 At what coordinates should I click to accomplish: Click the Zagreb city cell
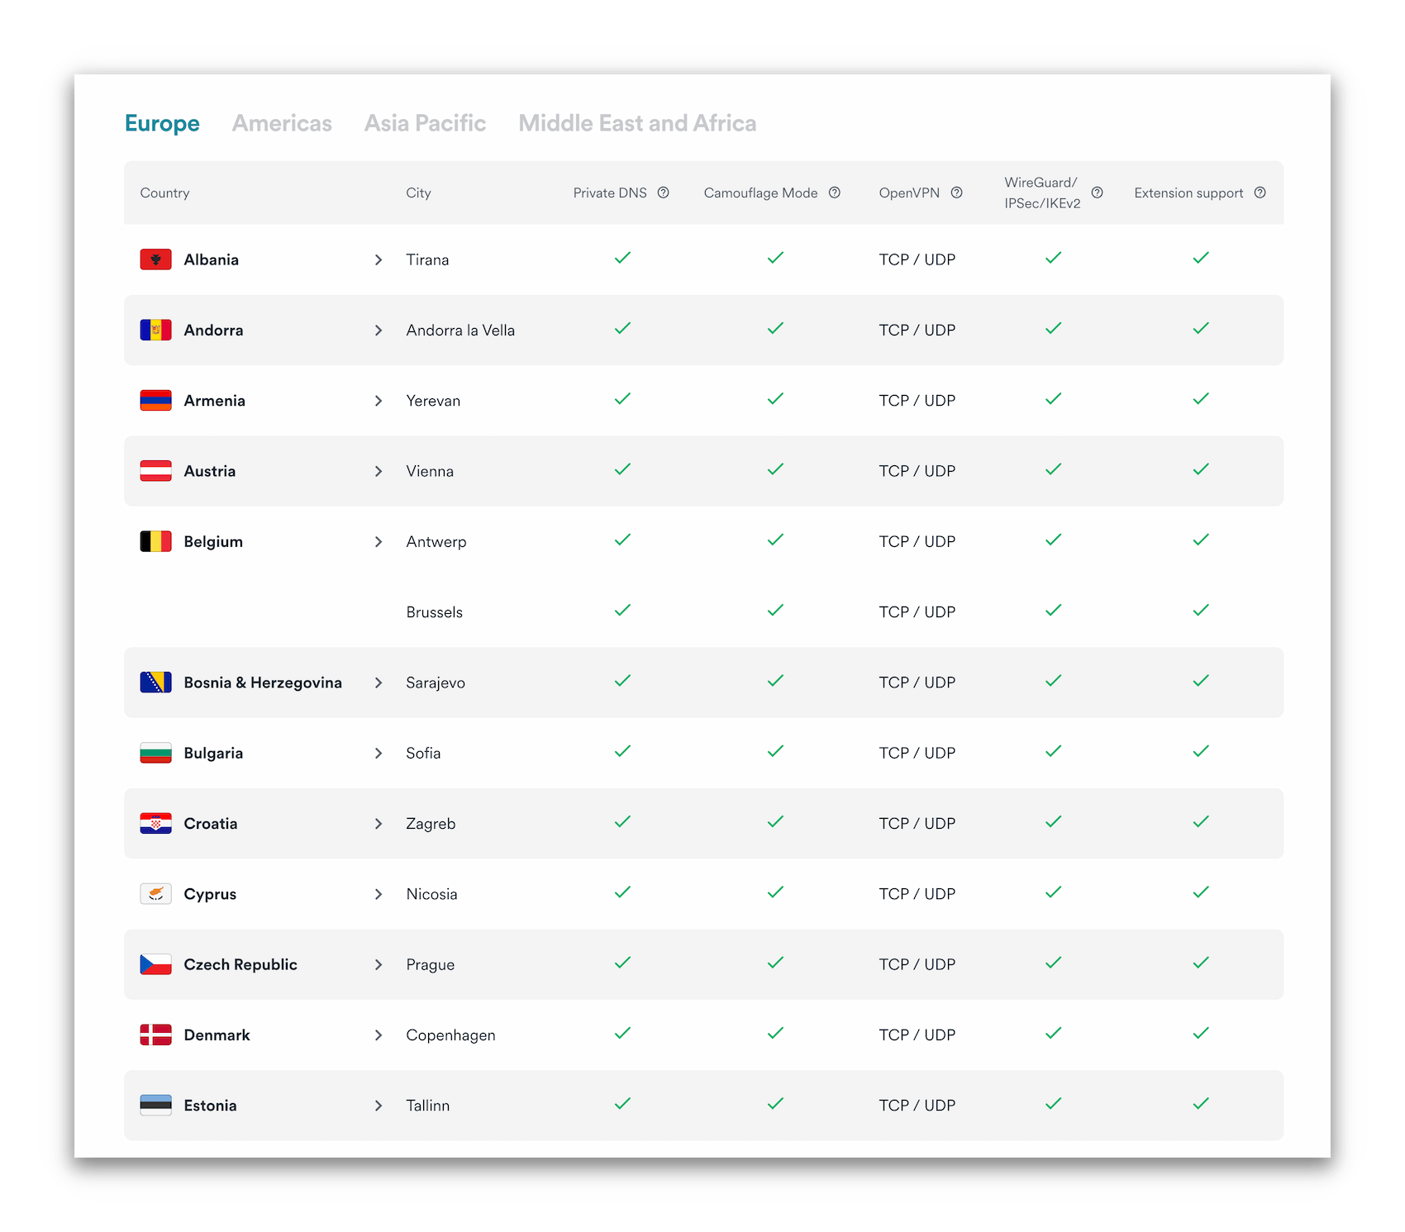431,824
